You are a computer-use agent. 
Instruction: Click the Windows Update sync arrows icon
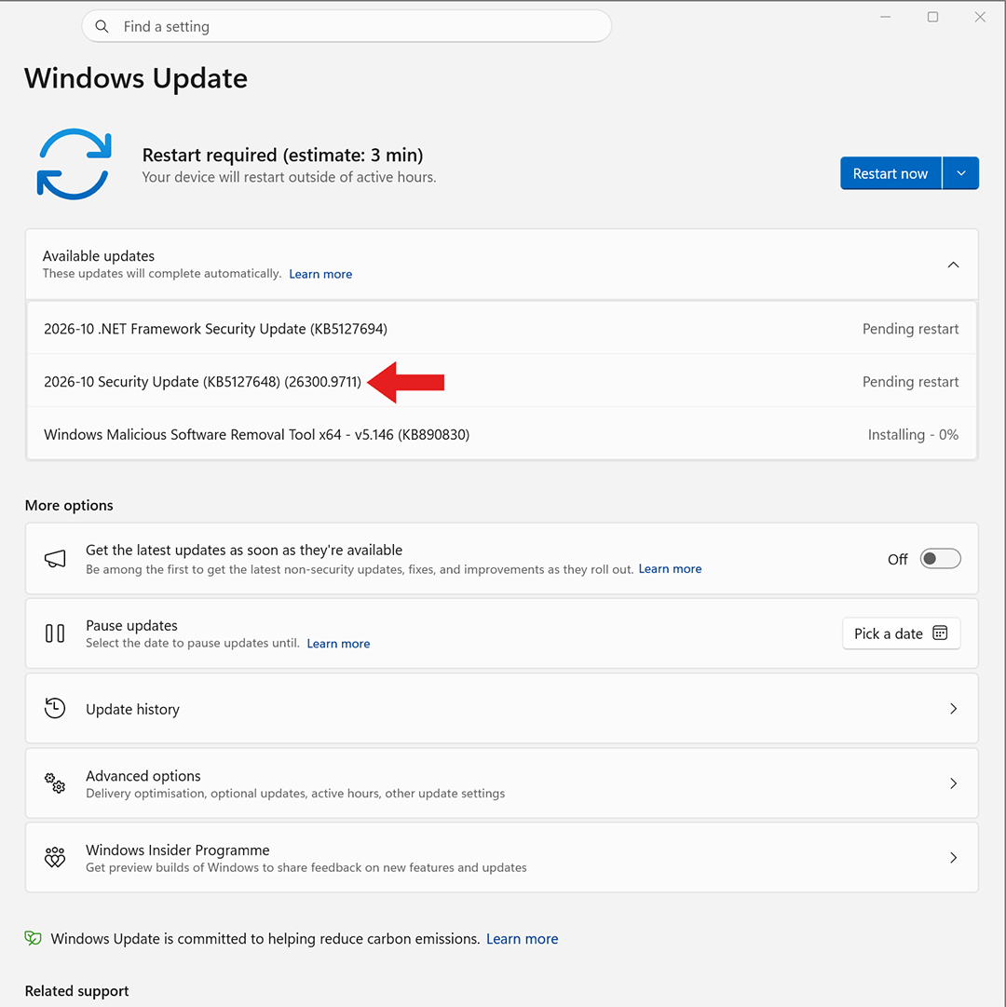point(74,164)
